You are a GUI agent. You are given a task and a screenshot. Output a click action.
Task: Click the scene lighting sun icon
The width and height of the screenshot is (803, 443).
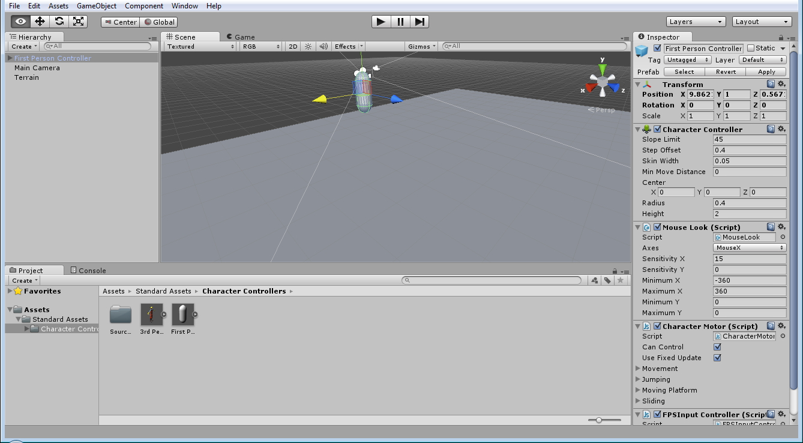tap(307, 46)
